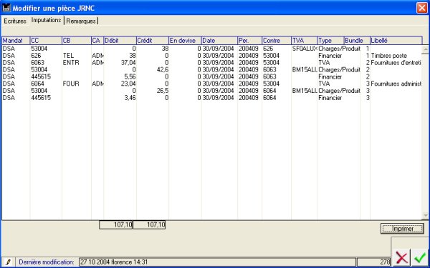Click the Crédit column header

153,41
